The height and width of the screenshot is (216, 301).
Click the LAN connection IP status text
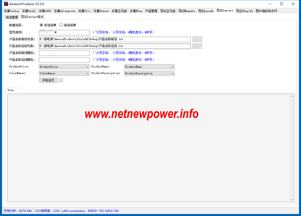point(90,211)
